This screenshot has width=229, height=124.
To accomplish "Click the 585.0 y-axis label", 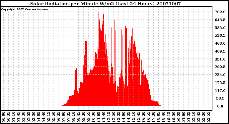I will [220, 28].
